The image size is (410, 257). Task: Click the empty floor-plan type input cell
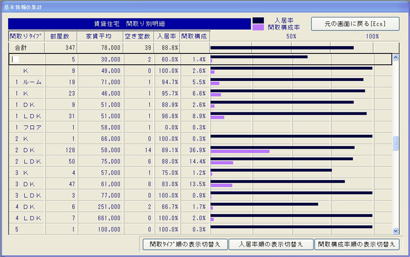16,60
